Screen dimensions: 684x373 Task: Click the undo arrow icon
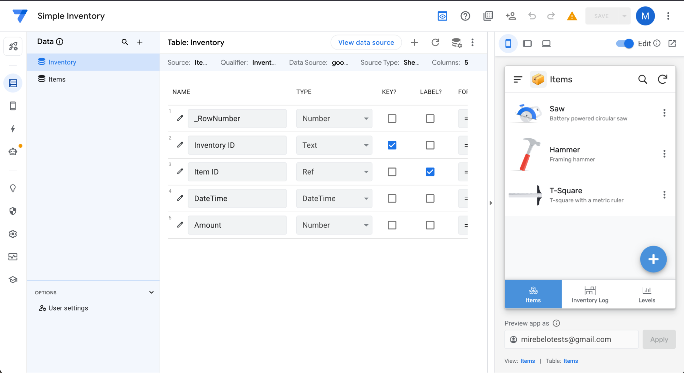coord(532,16)
